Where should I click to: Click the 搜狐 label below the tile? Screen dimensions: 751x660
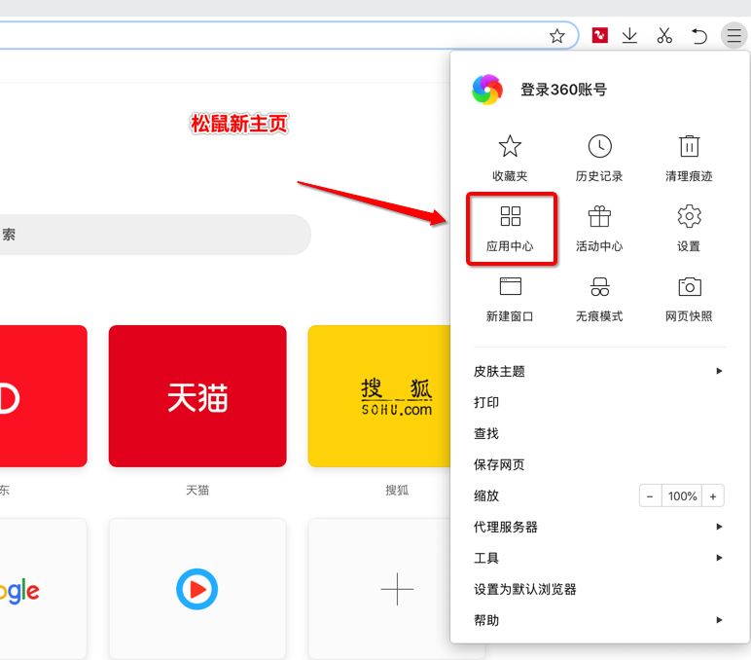point(397,490)
